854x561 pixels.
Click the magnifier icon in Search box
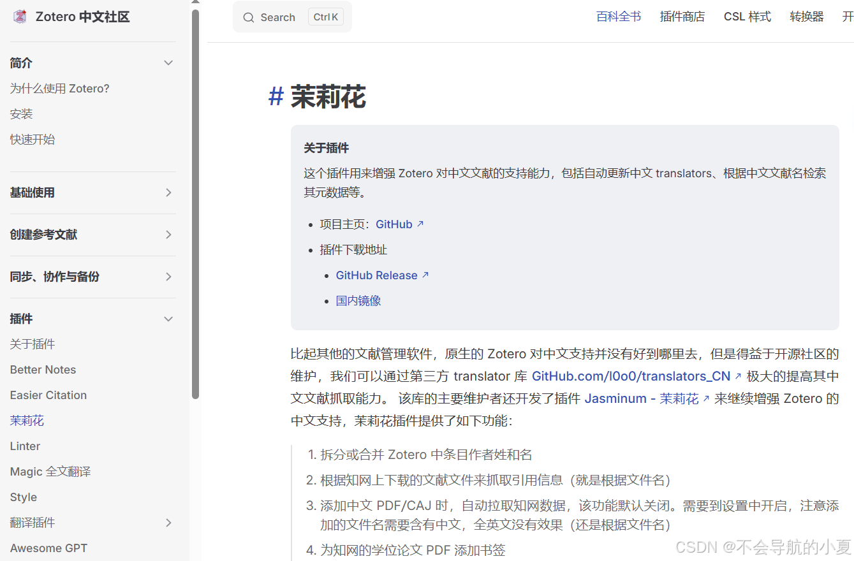click(x=249, y=17)
